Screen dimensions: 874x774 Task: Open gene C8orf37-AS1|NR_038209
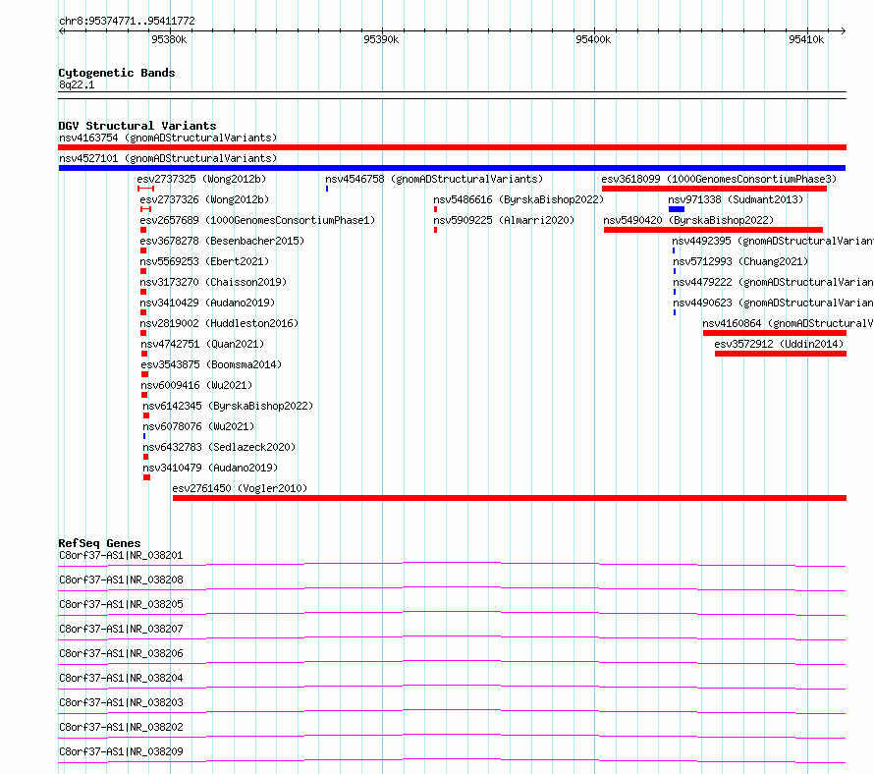tap(121, 751)
